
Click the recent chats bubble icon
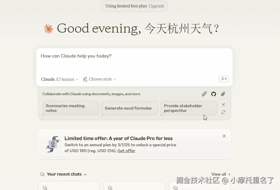42,174
